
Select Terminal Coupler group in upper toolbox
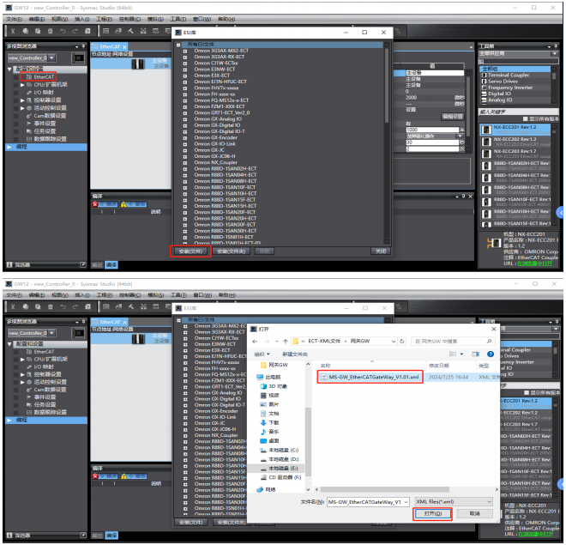pyautogui.click(x=509, y=76)
